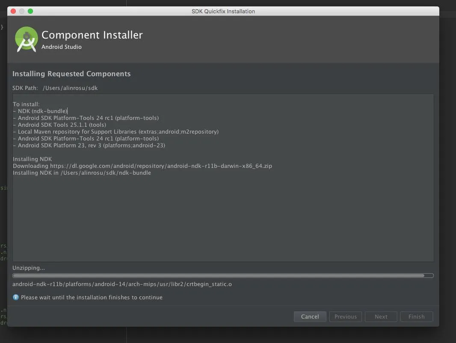
Task: Click the first 'Android SDK Platform-Tools 24 rc1' line
Action: [86, 118]
